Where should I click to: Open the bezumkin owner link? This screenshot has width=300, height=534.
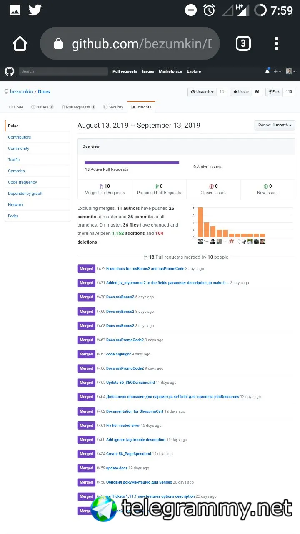(x=21, y=92)
